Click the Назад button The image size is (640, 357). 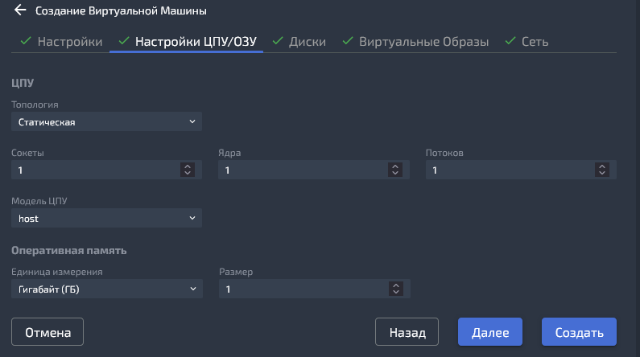coord(407,332)
